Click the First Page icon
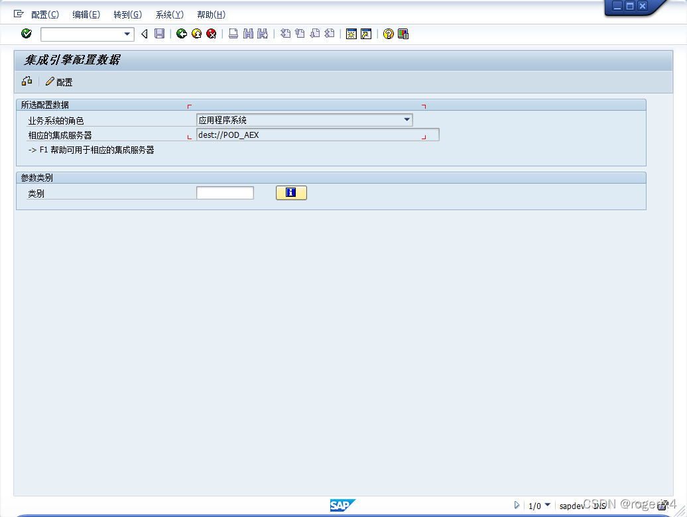The height and width of the screenshot is (517, 687). click(x=286, y=34)
